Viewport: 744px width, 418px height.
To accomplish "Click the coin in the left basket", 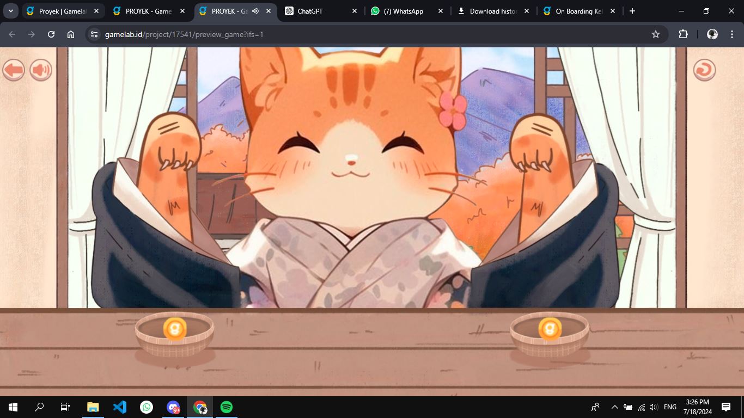I will point(175,329).
